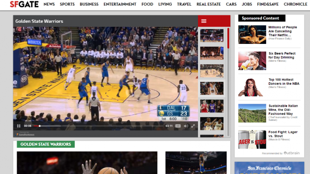Seek along the video progress bar
The height and width of the screenshot is (174, 310).
98,126
